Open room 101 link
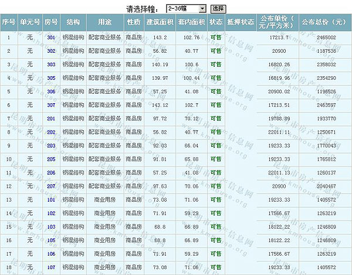 (x=51, y=199)
